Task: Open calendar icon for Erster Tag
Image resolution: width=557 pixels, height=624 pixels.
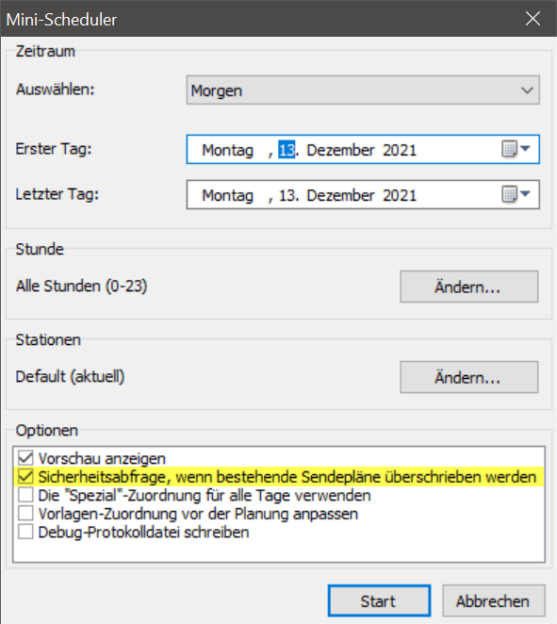Action: tap(509, 149)
